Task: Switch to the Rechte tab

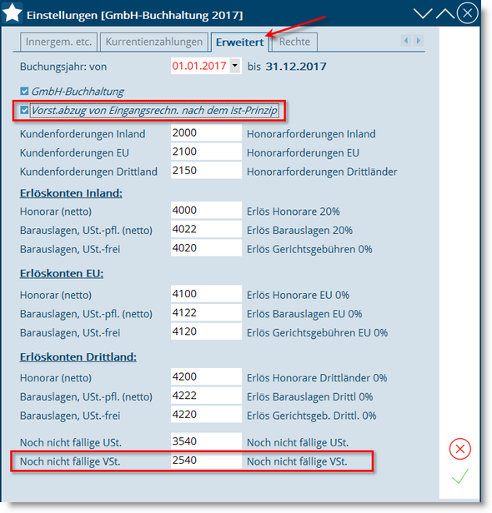Action: [x=294, y=42]
